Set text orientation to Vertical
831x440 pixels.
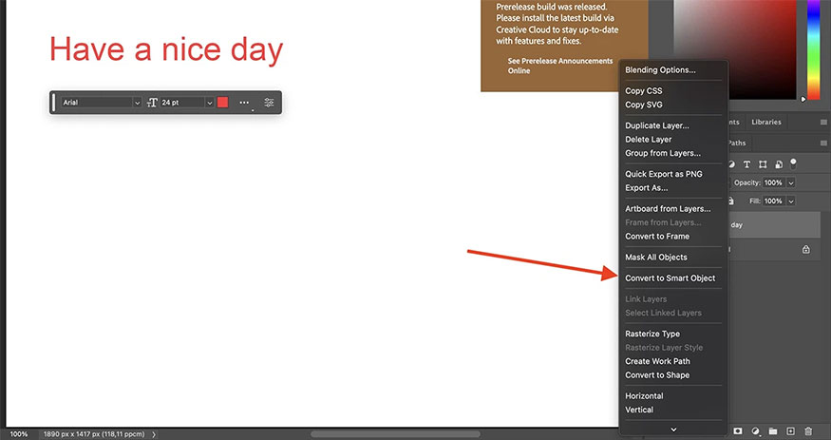point(639,410)
